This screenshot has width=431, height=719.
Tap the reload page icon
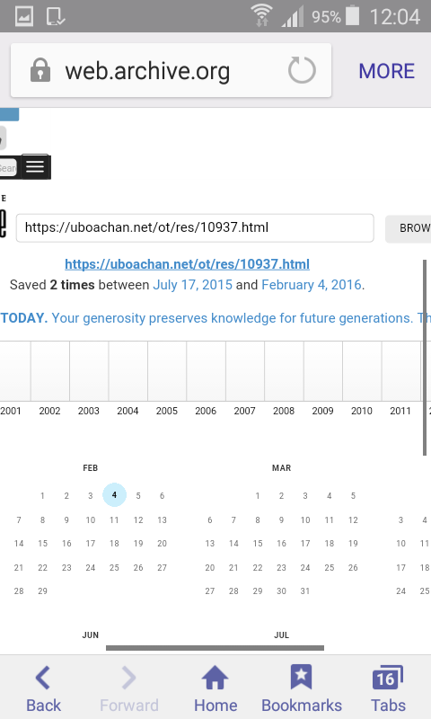pyautogui.click(x=302, y=70)
